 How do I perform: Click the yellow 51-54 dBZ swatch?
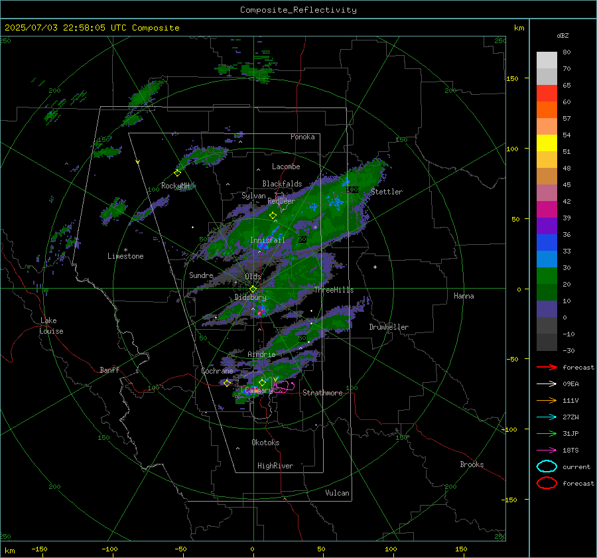547,143
